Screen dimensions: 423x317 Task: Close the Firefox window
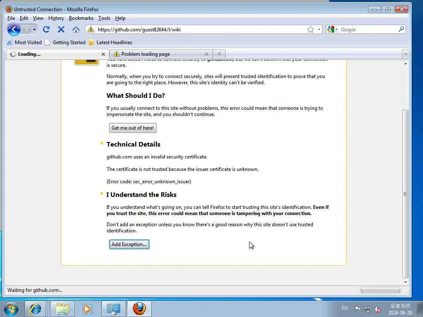click(x=402, y=9)
